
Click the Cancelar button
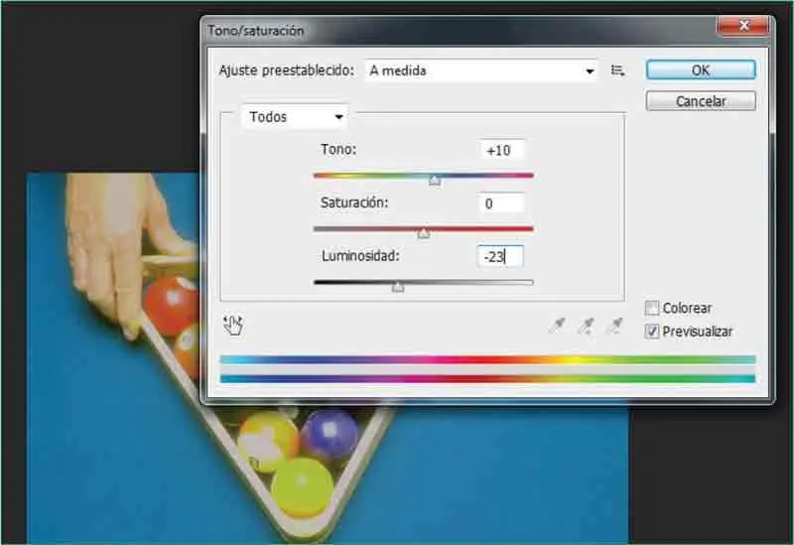point(701,101)
